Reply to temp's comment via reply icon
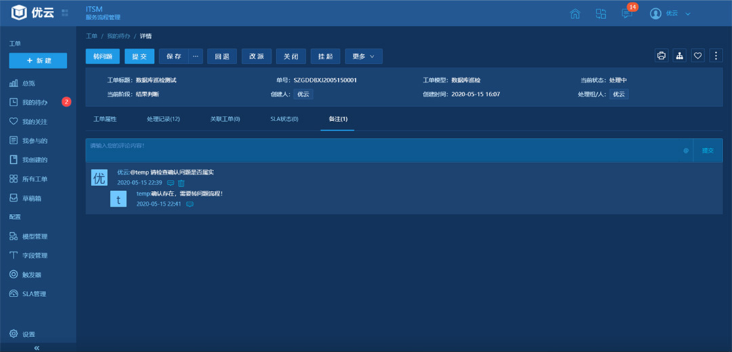Screen dimensions: 732x352 (190, 204)
